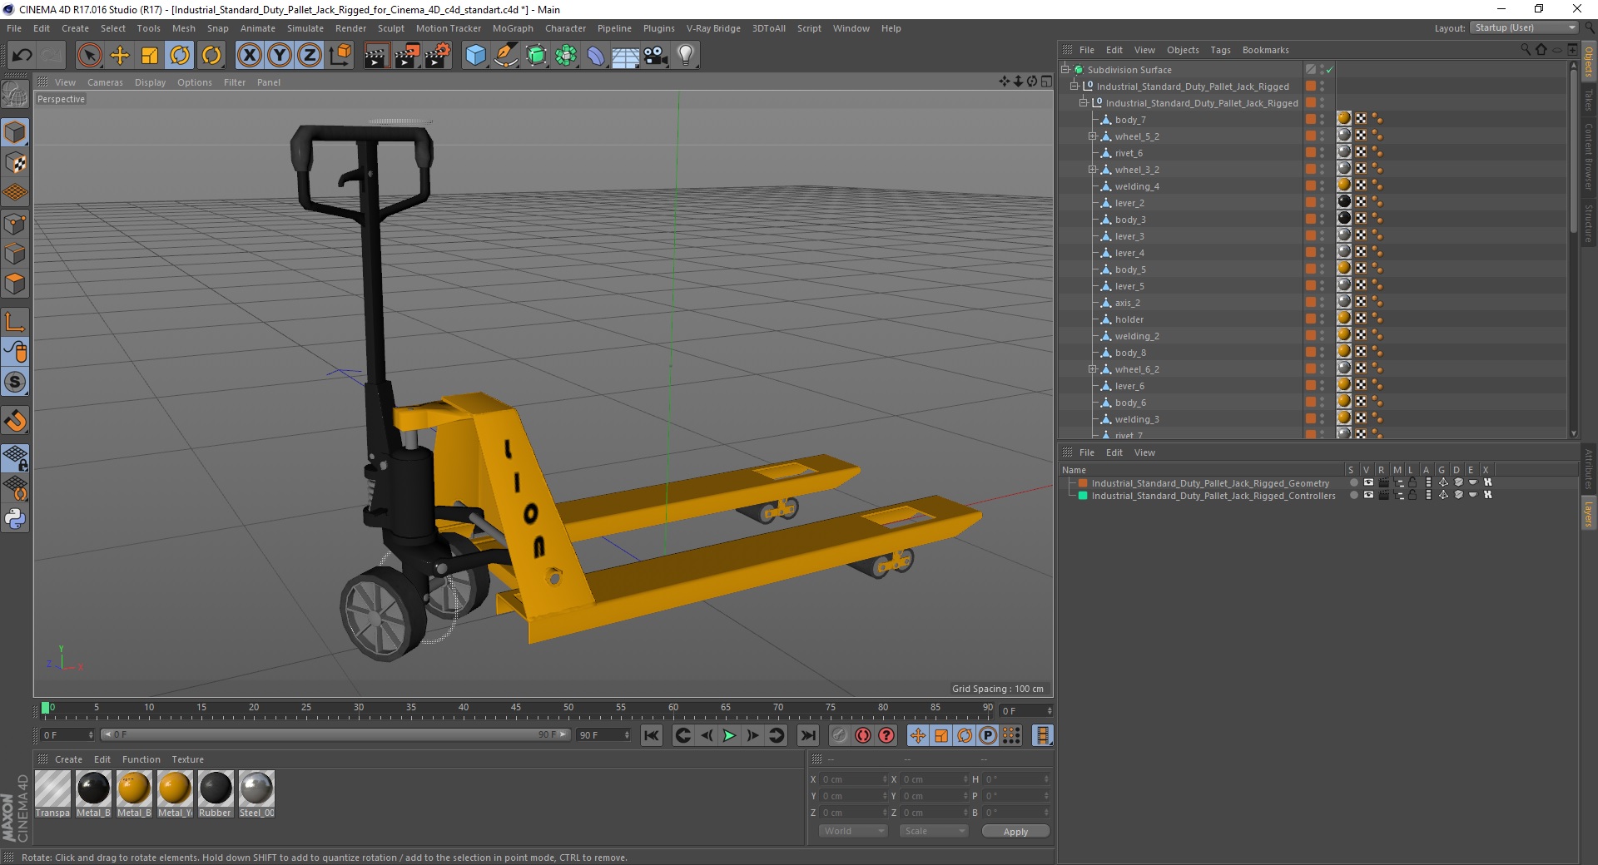This screenshot has width=1598, height=865.
Task: Click Materials Create menu
Action: (68, 759)
